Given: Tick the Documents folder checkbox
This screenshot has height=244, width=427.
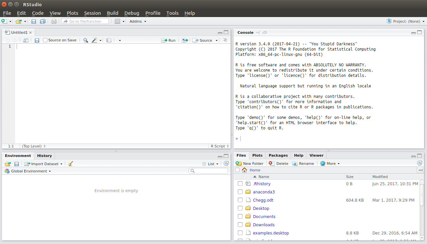Looking at the screenshot, I should (240, 216).
